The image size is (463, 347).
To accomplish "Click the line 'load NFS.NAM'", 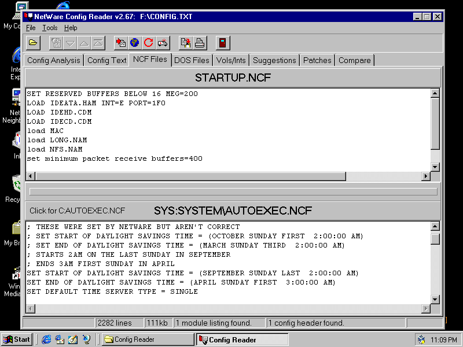I will pos(54,149).
